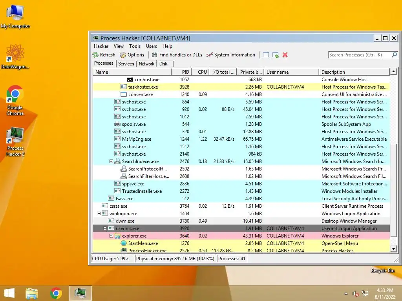Sort by the Name column header
Image resolution: width=402 pixels, height=301 pixels.
(x=132, y=72)
